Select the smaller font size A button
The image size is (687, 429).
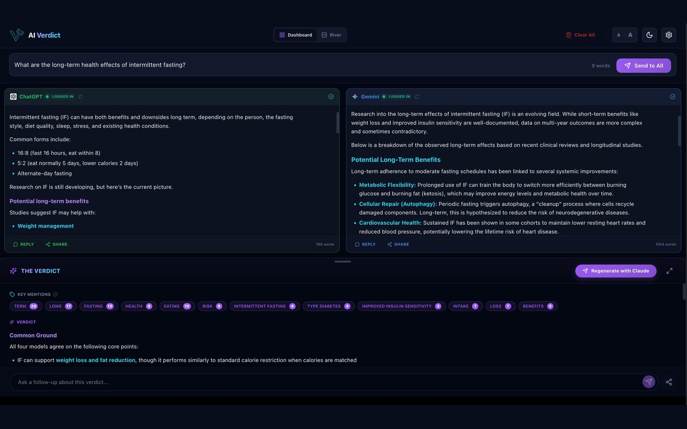point(619,35)
